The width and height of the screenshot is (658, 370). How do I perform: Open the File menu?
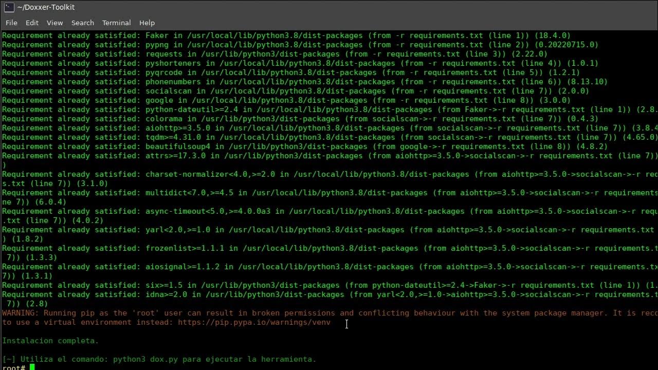11,23
